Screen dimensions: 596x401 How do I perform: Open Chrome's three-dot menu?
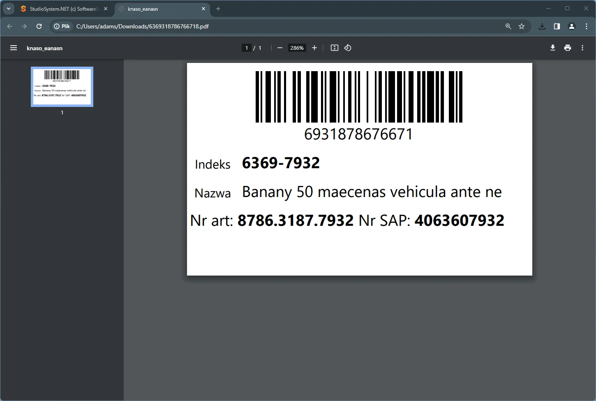(587, 26)
